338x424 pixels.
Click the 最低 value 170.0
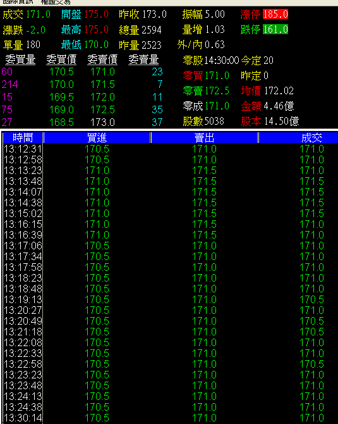97,44
